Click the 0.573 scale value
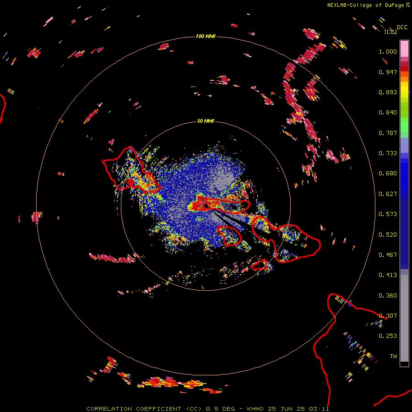This screenshot has height=412, width=412. point(388,214)
